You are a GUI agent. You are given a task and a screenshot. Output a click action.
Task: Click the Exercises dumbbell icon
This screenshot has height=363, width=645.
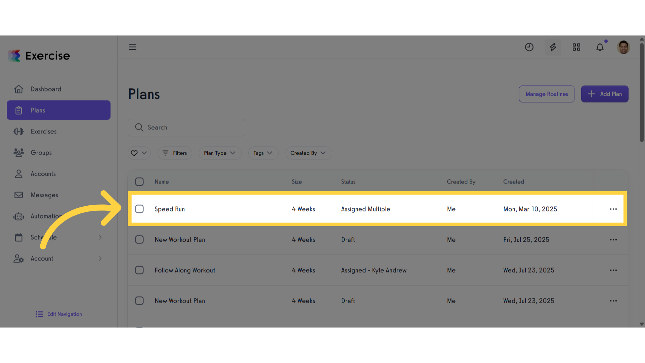[x=19, y=131]
